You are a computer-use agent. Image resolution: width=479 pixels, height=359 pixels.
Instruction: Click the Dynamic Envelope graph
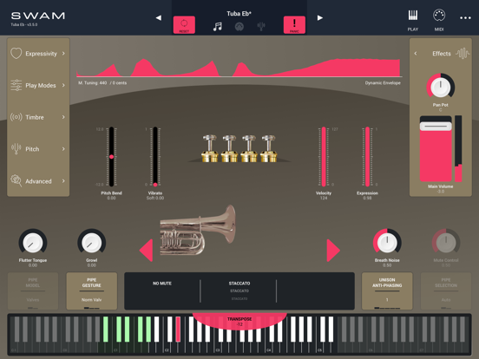239,68
